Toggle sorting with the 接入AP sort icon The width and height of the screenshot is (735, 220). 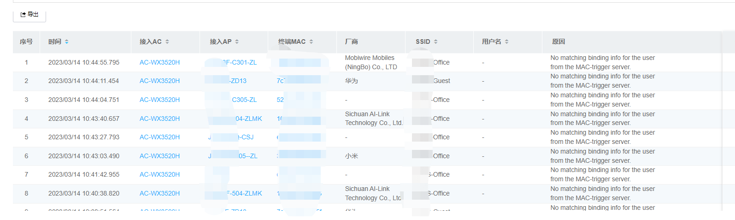coord(237,42)
